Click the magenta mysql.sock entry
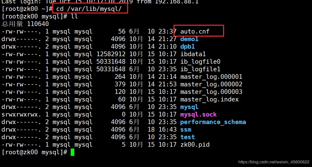This screenshot has width=312, height=167. 198,114
